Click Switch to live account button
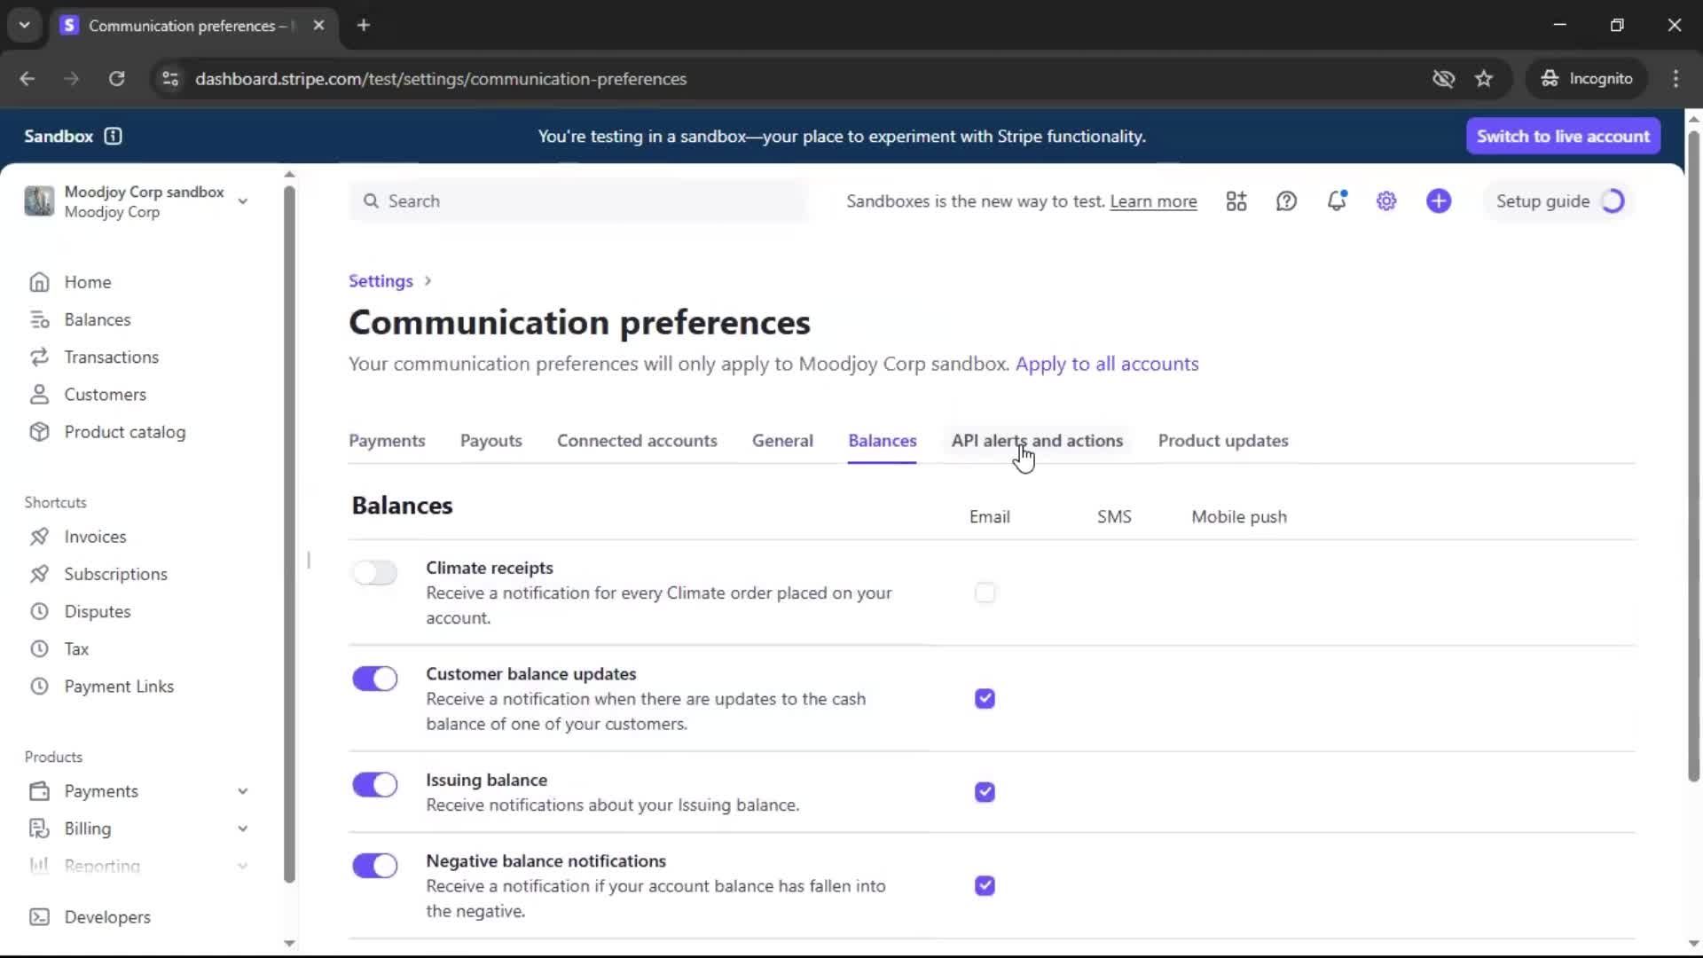 1563,136
